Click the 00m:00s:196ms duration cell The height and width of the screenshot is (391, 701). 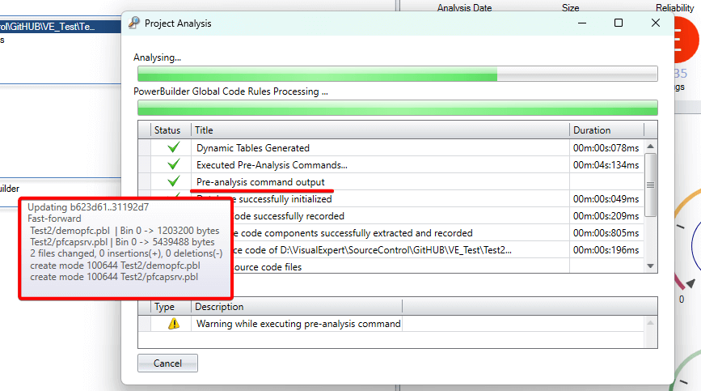[x=606, y=249]
